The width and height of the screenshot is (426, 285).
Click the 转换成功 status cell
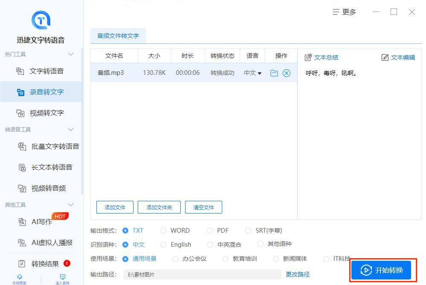click(x=222, y=73)
